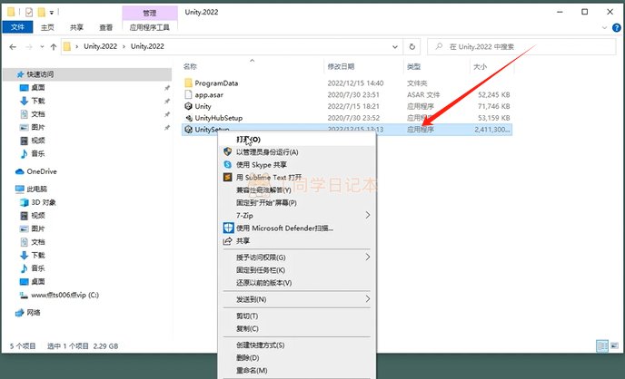Switch to large icons view button
The width and height of the screenshot is (625, 379).
pyautogui.click(x=615, y=345)
